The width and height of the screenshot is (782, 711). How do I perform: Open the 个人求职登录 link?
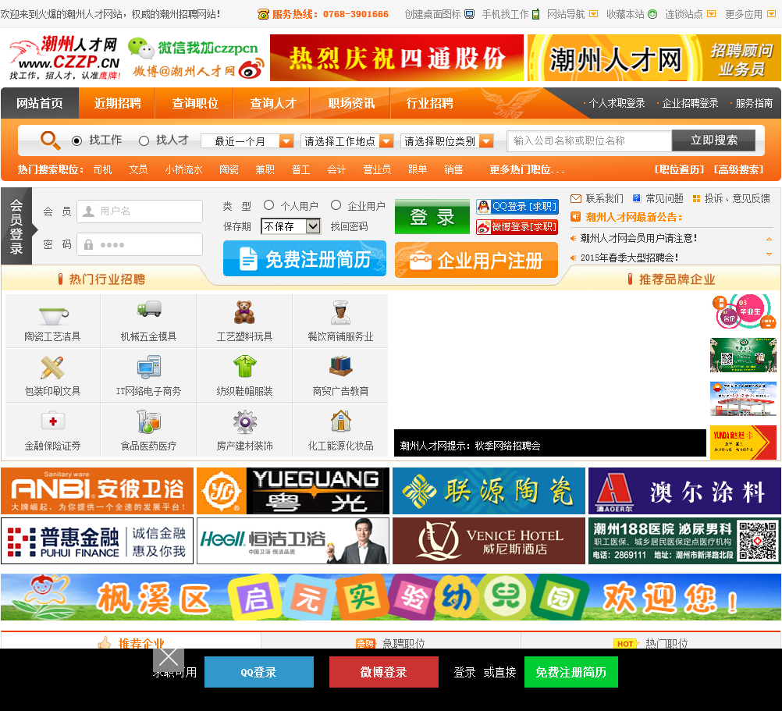tap(617, 103)
